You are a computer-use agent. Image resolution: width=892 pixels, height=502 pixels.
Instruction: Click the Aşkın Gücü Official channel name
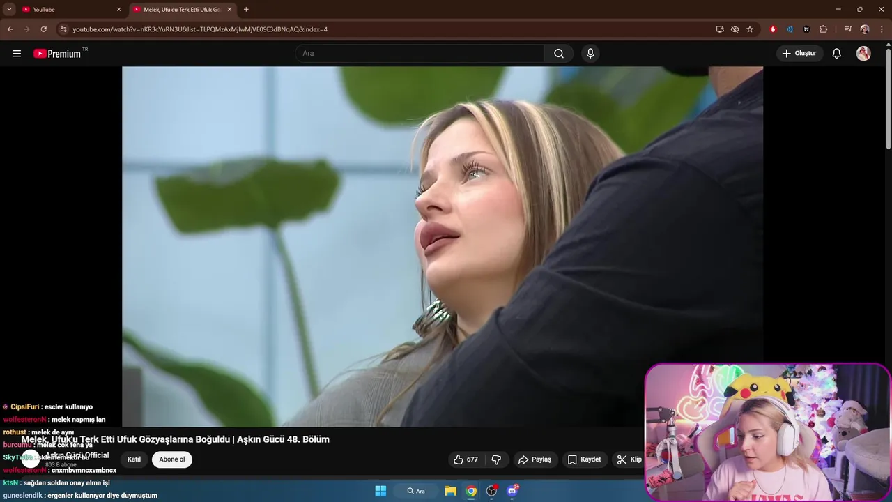[77, 455]
